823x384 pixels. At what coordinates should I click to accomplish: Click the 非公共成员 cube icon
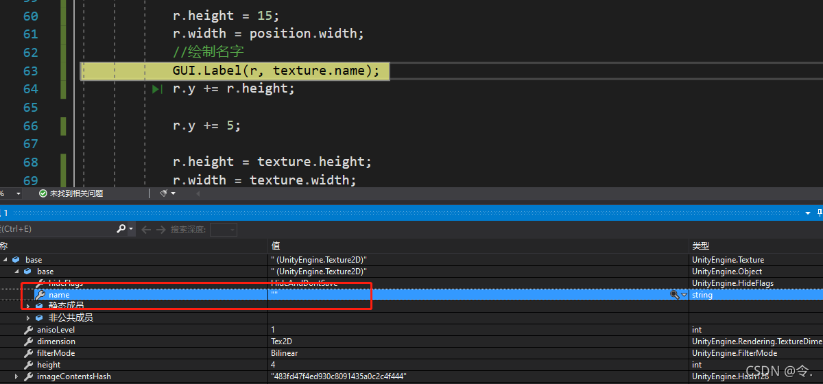pos(39,317)
